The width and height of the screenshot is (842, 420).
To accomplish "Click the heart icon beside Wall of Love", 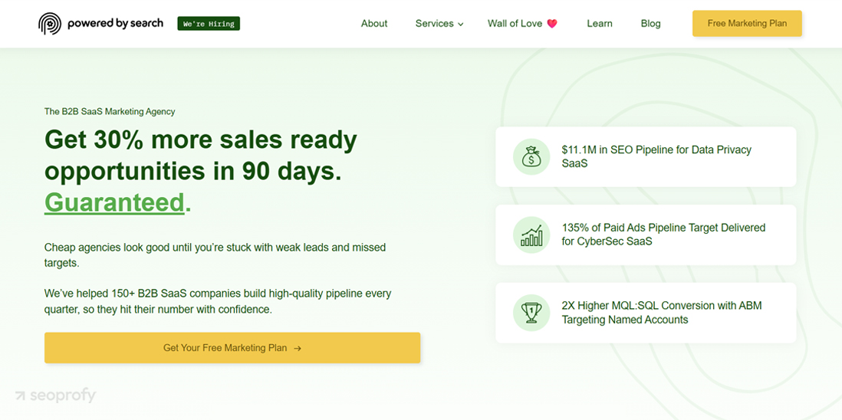I will (x=552, y=24).
